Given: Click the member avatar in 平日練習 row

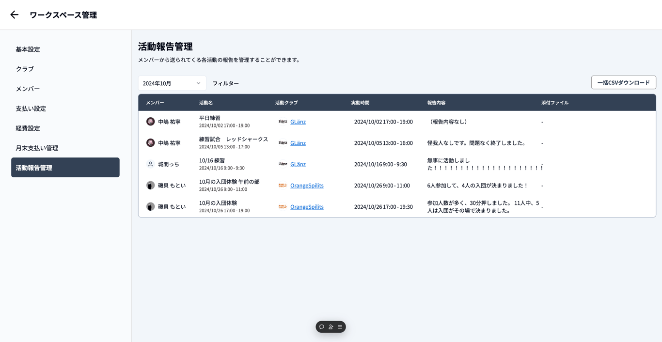Looking at the screenshot, I should click(150, 122).
